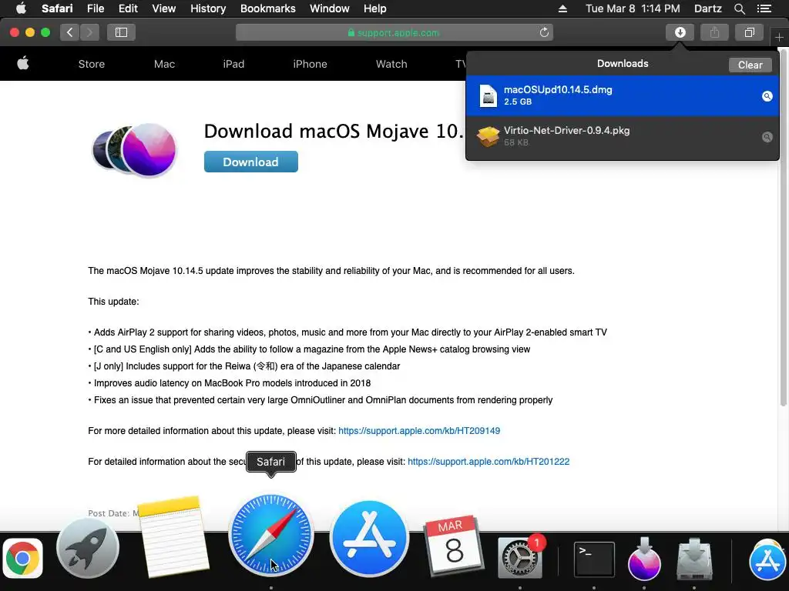Launch Google Chrome from the Dock

pyautogui.click(x=22, y=559)
